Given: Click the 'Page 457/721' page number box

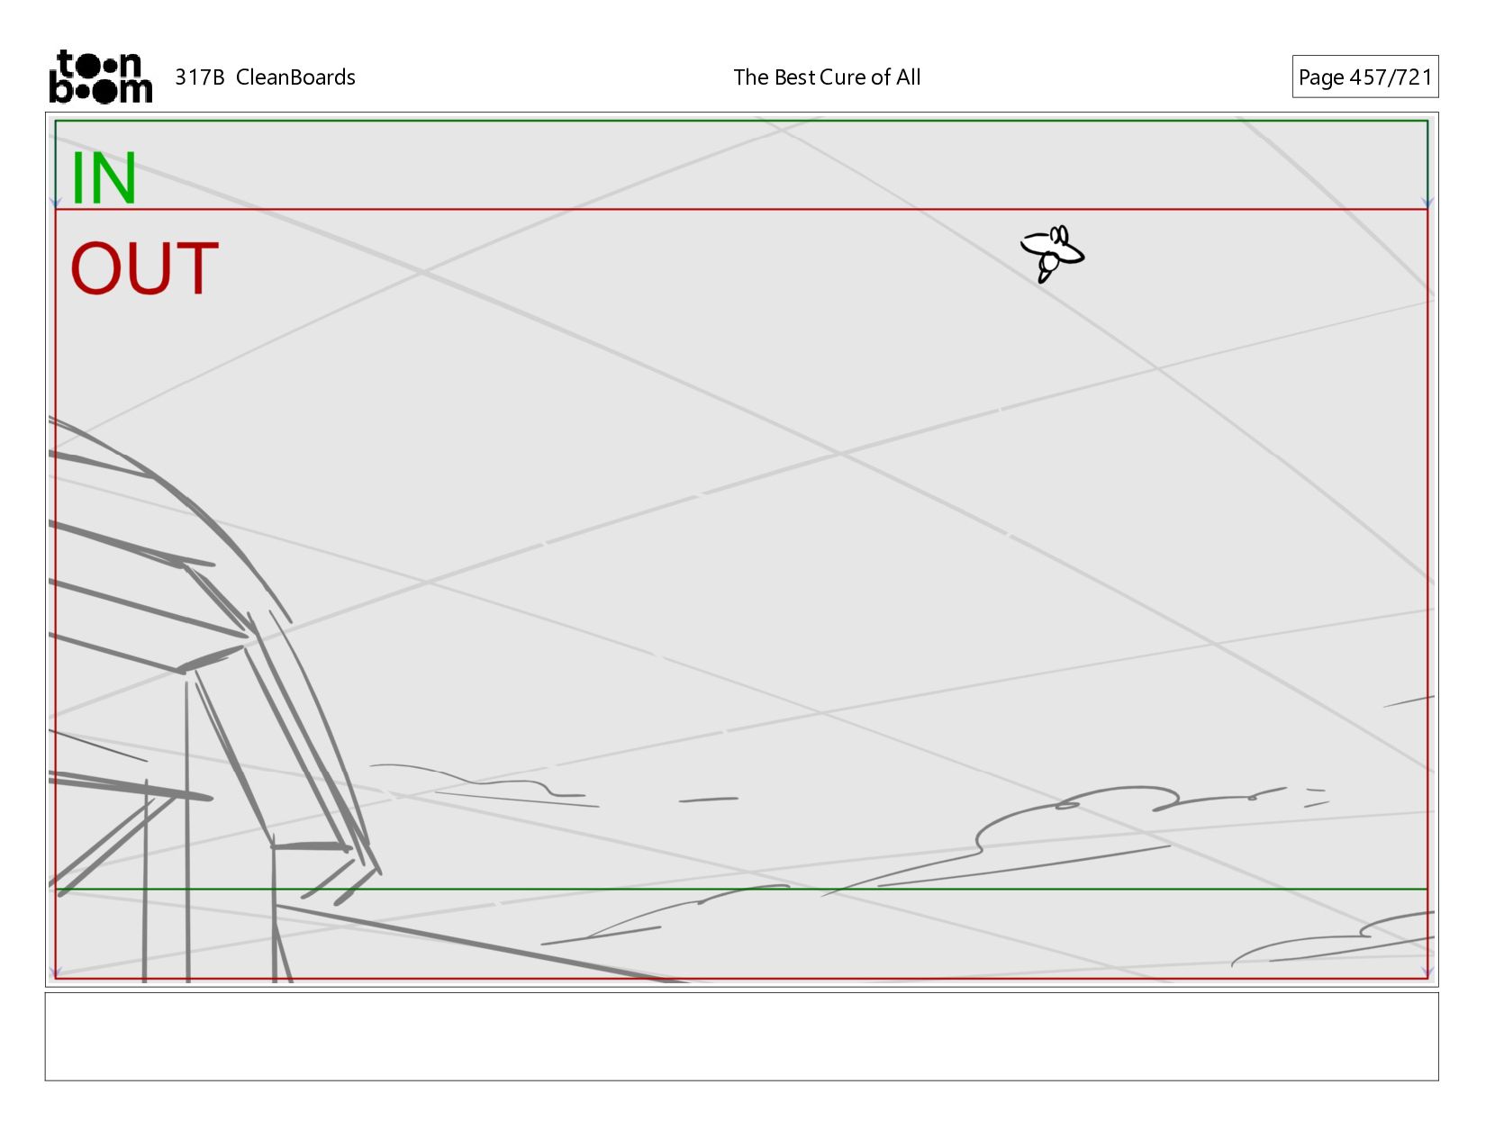Looking at the screenshot, I should coord(1364,77).
